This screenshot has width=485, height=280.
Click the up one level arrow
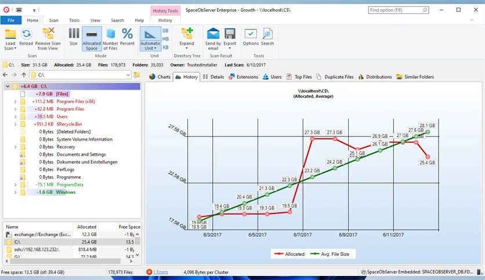[x=24, y=75]
